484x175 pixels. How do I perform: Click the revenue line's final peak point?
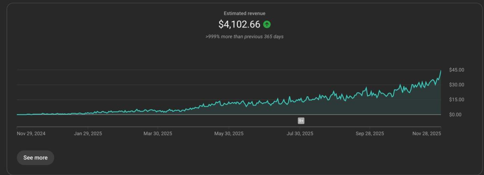tap(441, 71)
